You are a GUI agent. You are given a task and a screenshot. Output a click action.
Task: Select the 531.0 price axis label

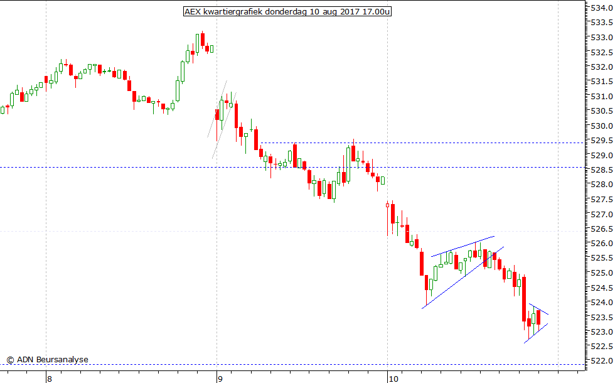click(x=602, y=96)
